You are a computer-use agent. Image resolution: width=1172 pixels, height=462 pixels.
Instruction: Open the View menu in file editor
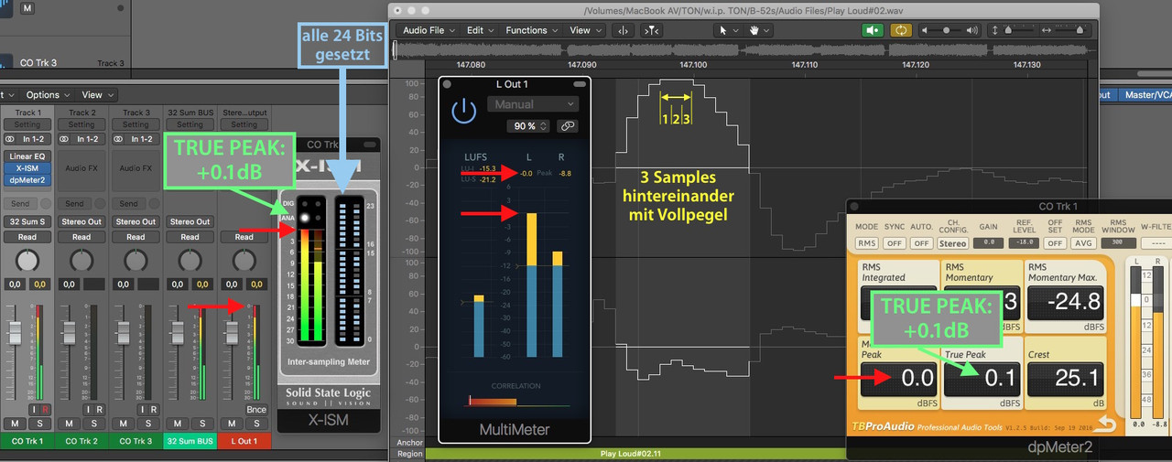tap(585, 30)
